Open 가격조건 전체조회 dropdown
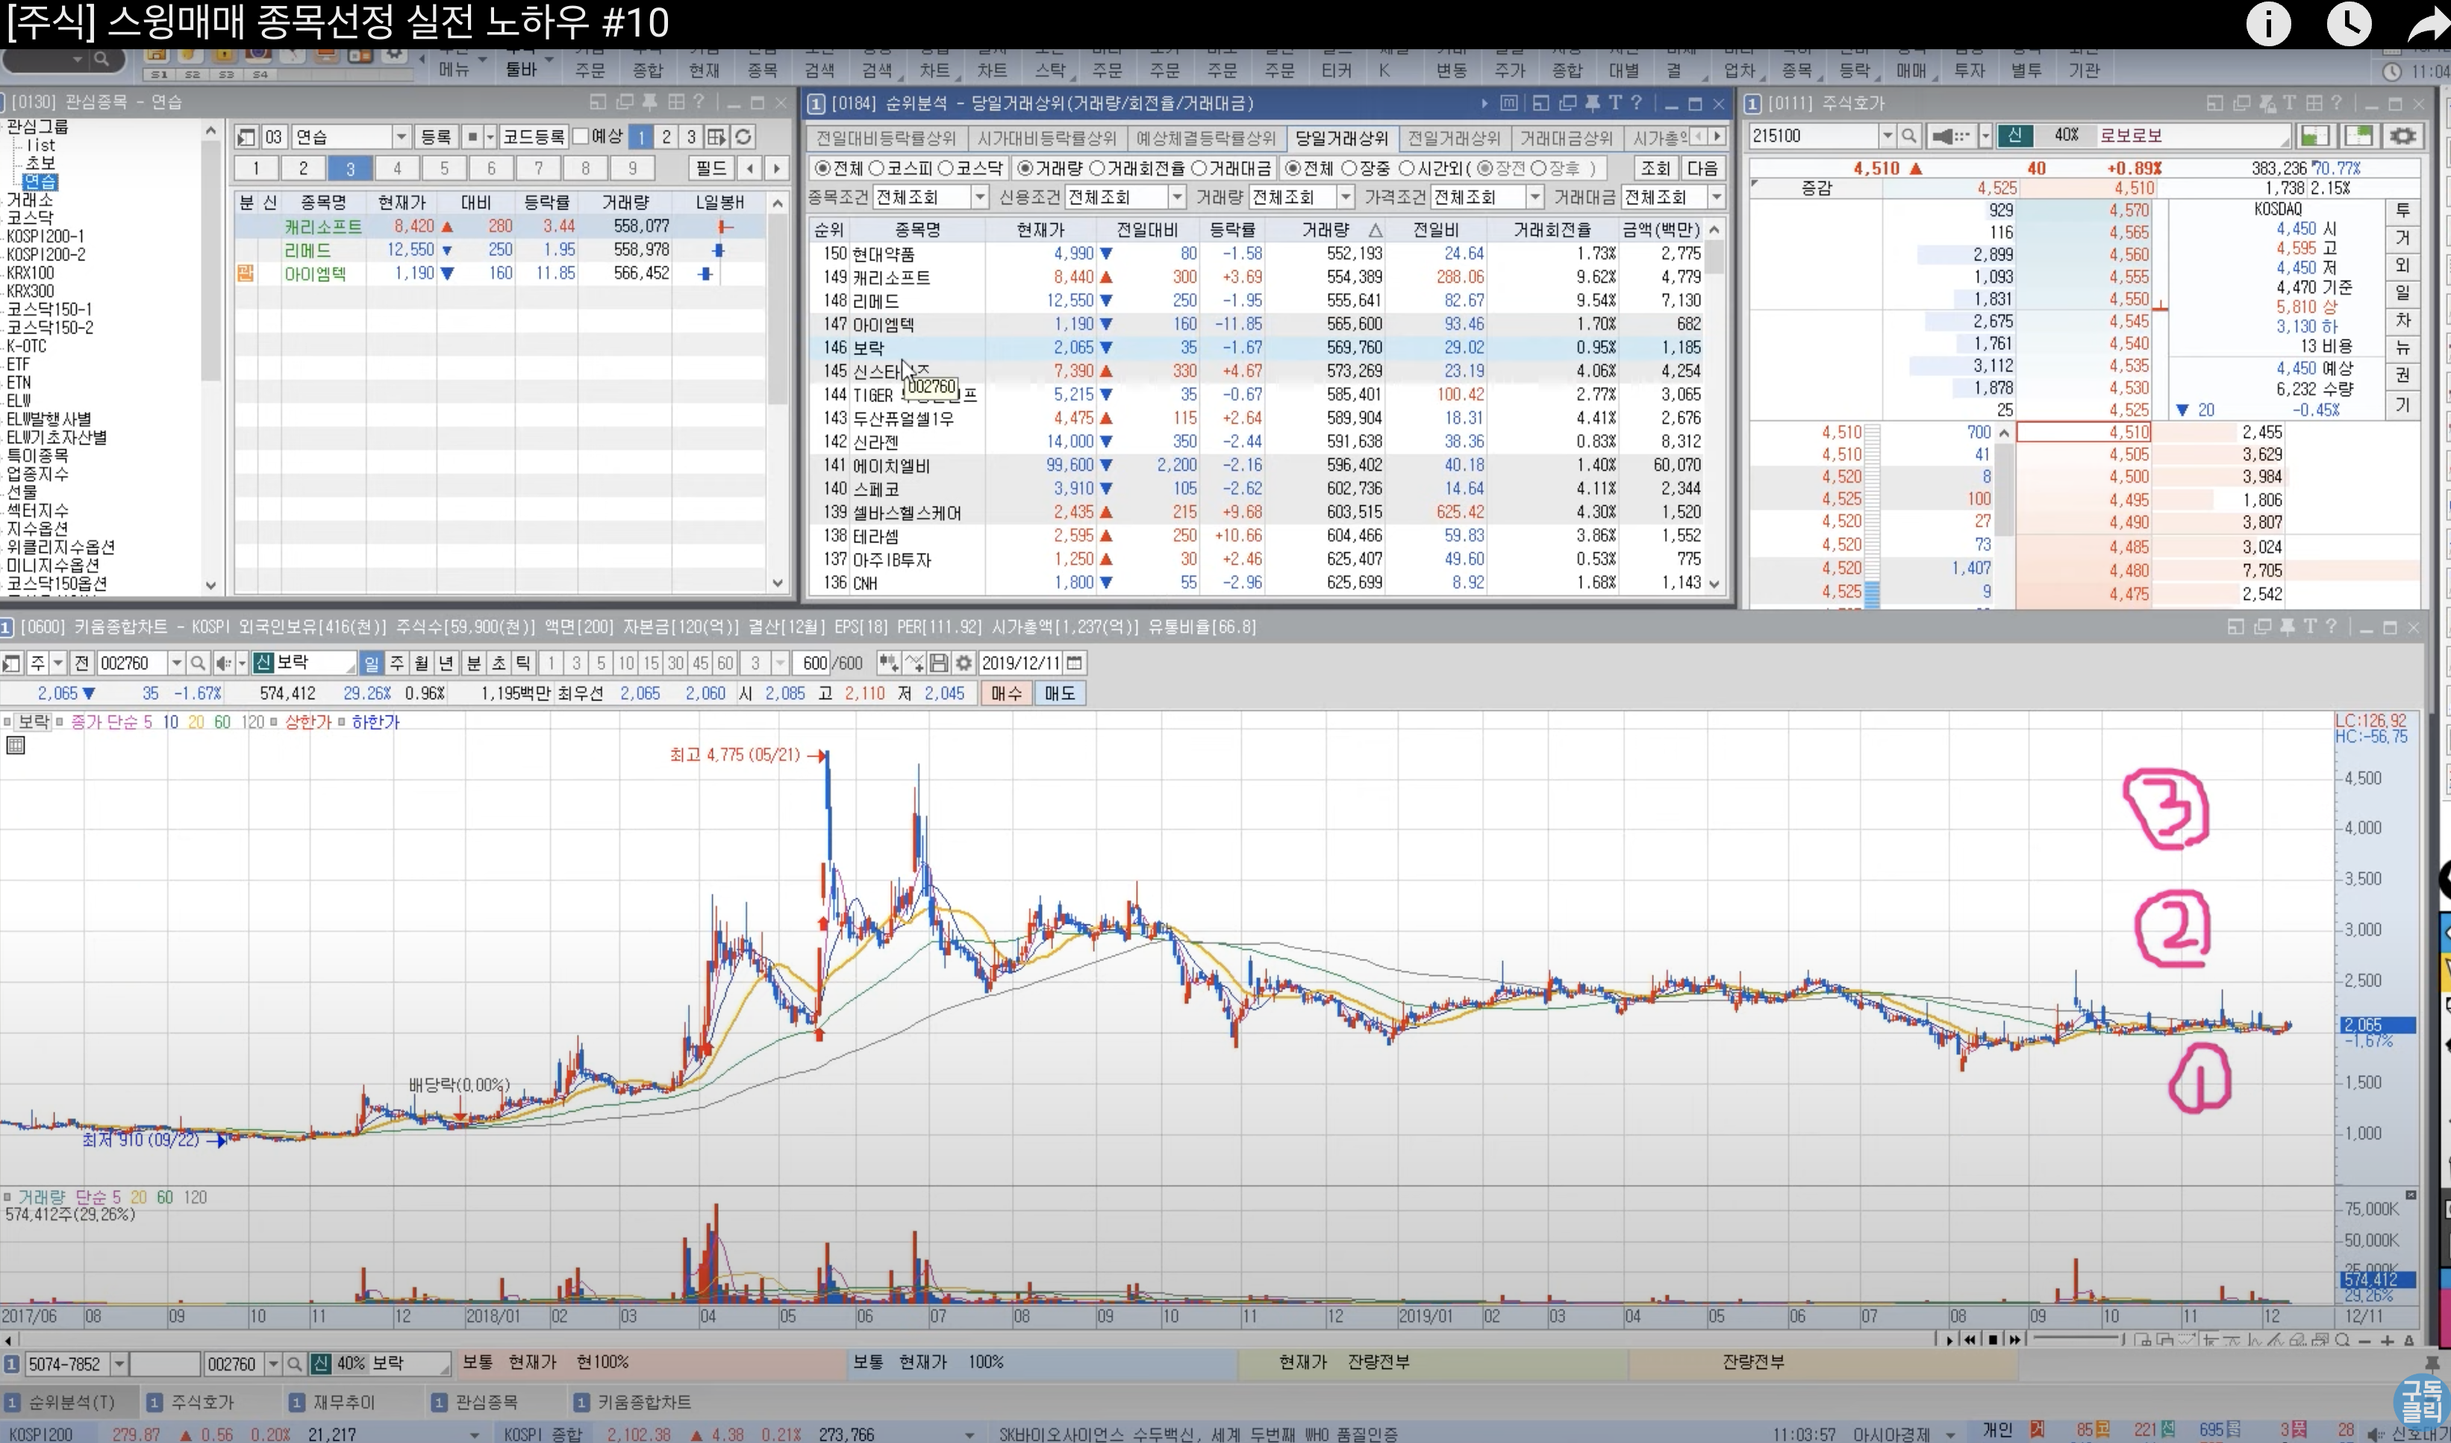This screenshot has height=1443, width=2451. [1534, 198]
